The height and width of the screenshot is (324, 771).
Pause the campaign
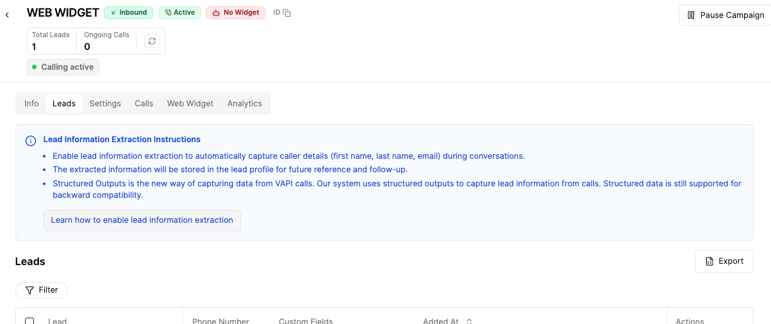pos(725,15)
